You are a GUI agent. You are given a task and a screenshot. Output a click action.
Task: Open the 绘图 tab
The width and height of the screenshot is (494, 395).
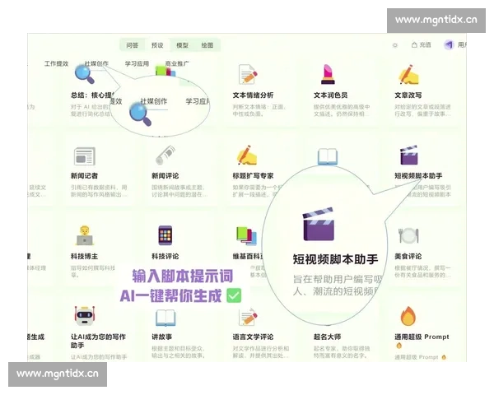(207, 45)
